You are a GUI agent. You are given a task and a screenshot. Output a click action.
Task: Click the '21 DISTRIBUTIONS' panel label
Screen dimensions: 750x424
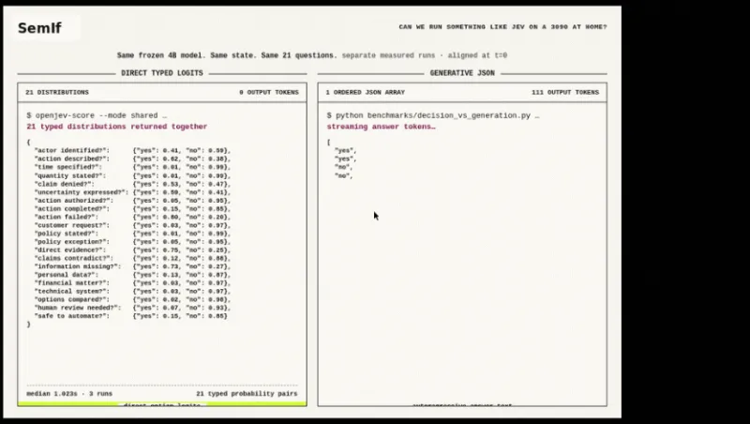click(57, 92)
